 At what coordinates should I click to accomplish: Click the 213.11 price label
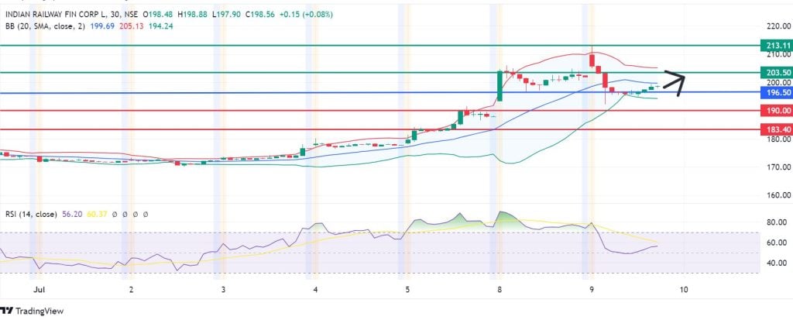(776, 45)
